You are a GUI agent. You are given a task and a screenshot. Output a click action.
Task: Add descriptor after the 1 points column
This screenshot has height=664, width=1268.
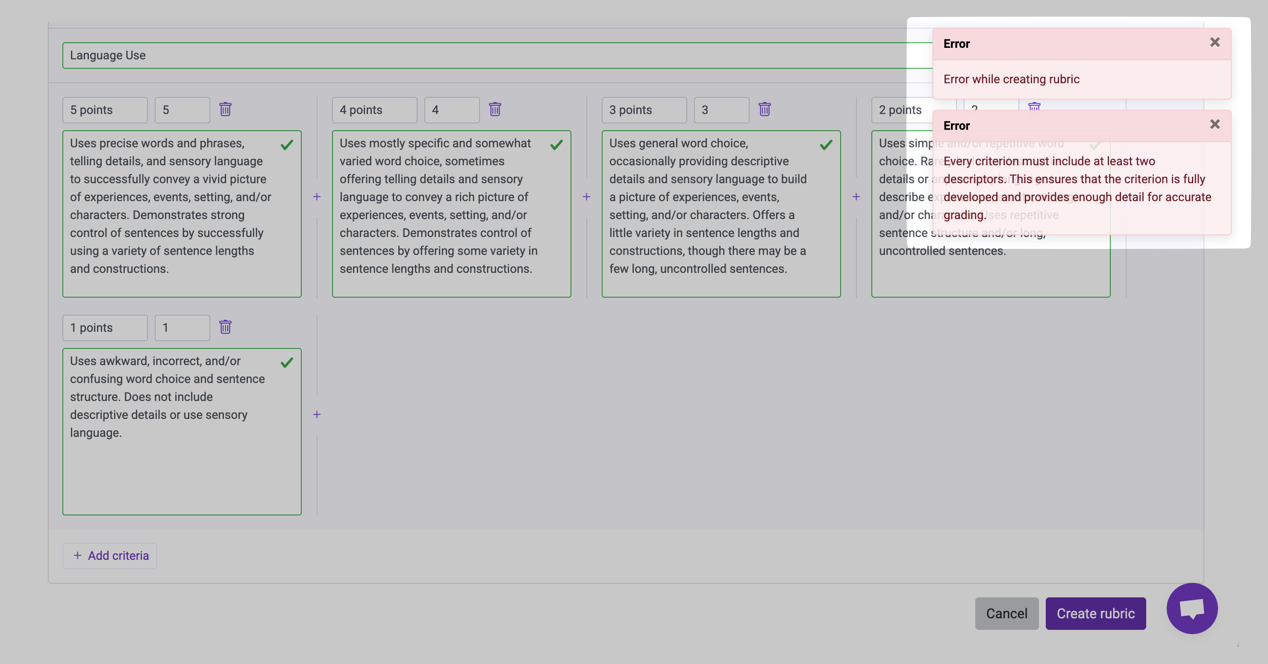coord(317,415)
